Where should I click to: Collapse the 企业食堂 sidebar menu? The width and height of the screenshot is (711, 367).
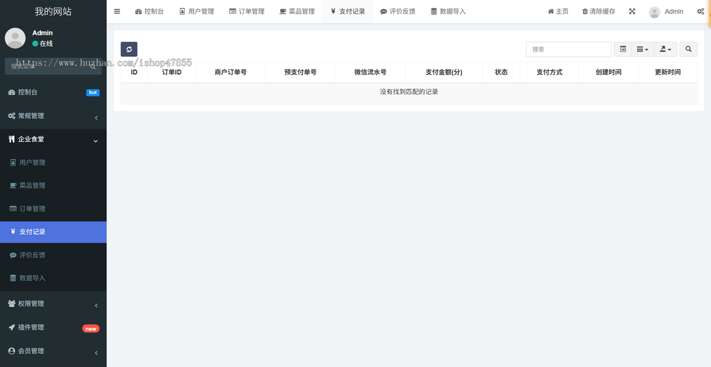[53, 139]
